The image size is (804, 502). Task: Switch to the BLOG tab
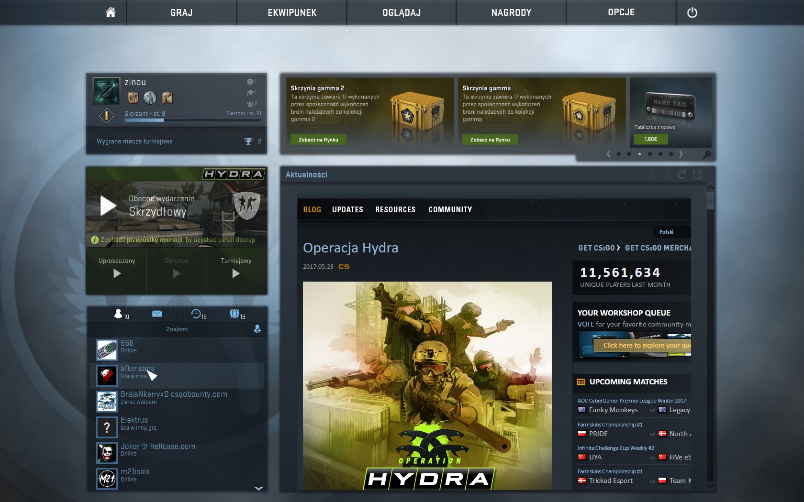[312, 209]
